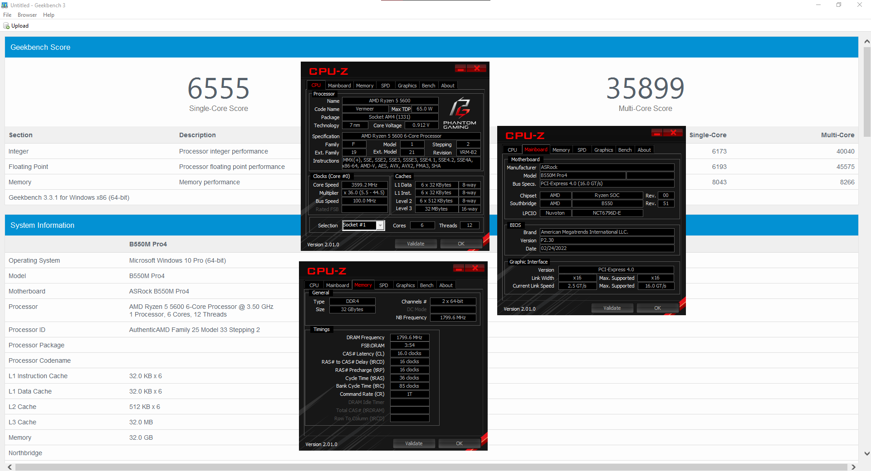Minimize the CPU-Z Memory window
The width and height of the screenshot is (871, 471).
click(x=459, y=268)
